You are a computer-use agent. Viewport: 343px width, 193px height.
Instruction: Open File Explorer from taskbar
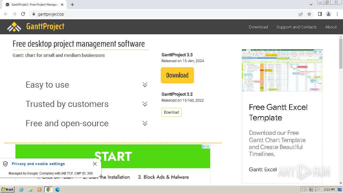[30, 190]
